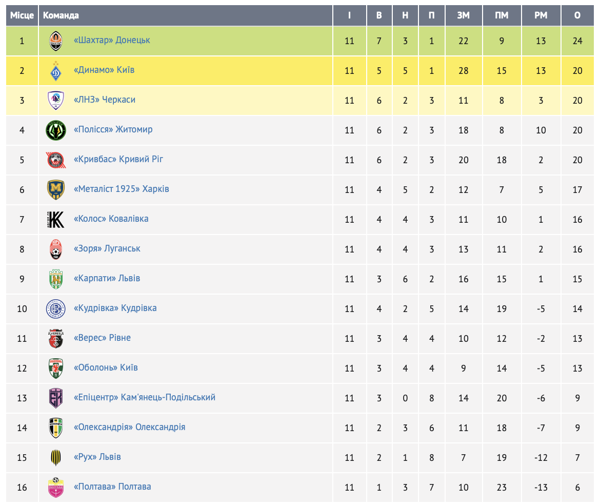
Task: Click the Kolos Kovalivka logo
Action: pyautogui.click(x=55, y=219)
